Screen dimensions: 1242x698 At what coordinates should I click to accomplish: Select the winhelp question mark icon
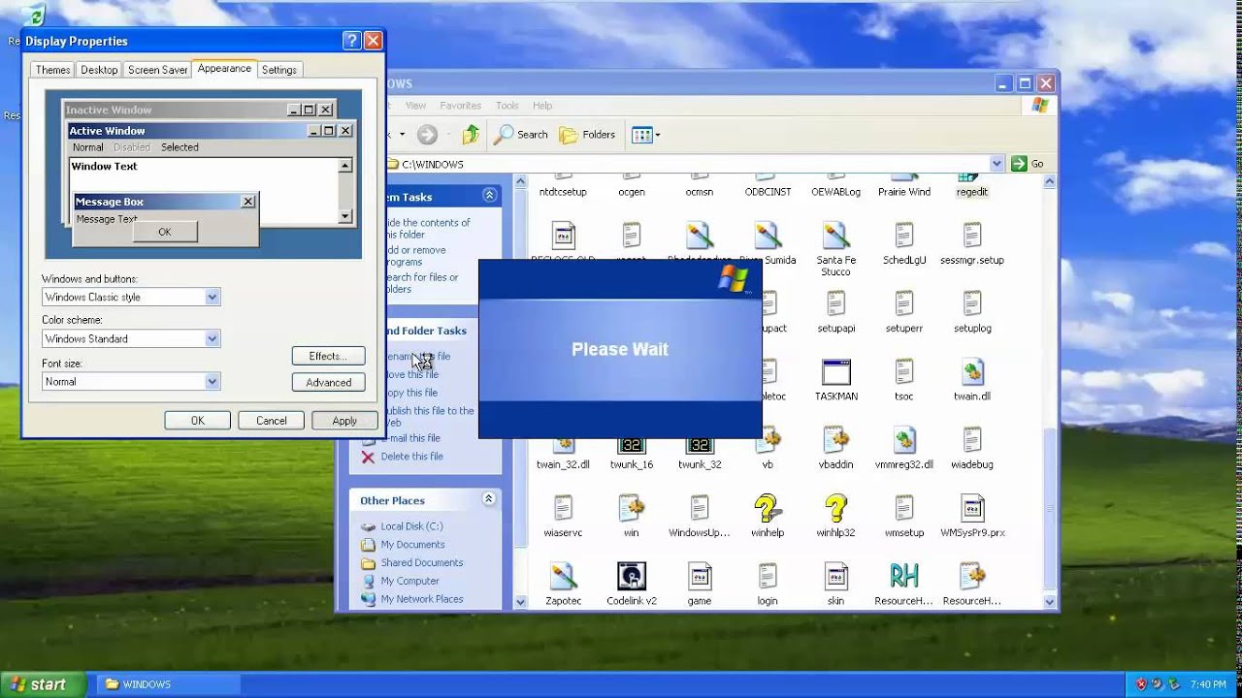click(767, 508)
